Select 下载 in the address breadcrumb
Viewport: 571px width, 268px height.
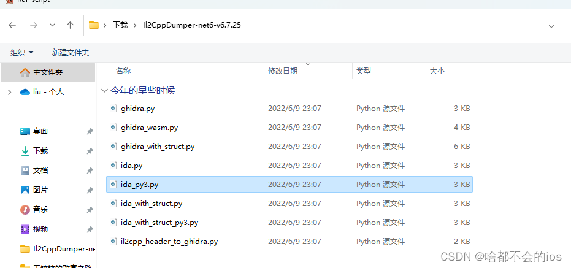point(120,25)
